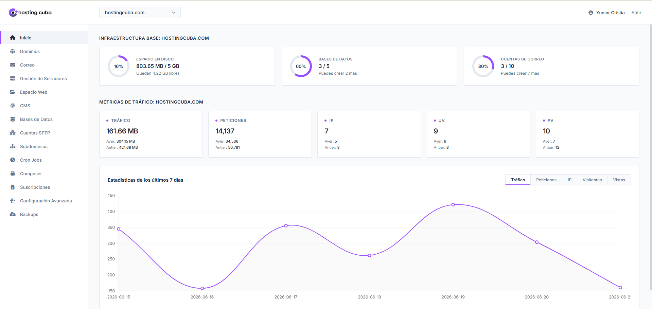Click the PV metric label
652x309 pixels.
tap(550, 121)
